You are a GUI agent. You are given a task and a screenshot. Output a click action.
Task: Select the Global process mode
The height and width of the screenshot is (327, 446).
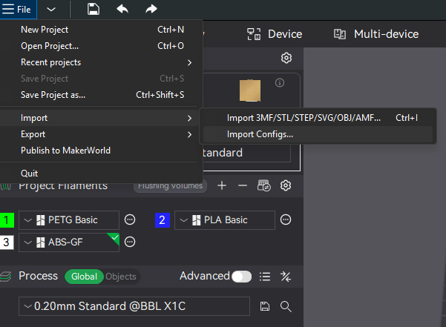pyautogui.click(x=84, y=277)
